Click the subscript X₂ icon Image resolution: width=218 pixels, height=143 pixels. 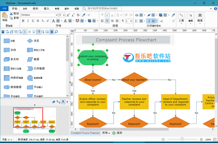[43, 21]
